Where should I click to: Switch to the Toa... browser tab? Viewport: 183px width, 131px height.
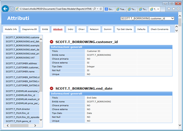click(x=121, y=9)
